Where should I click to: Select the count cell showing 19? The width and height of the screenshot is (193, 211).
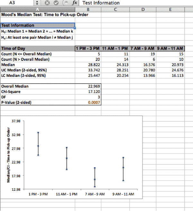143,54
